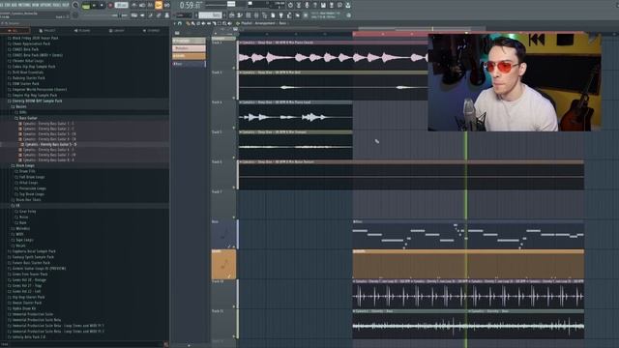Viewport: 619px width, 348px height.
Task: Mute Track 3 with its green LED
Action: pos(234,98)
